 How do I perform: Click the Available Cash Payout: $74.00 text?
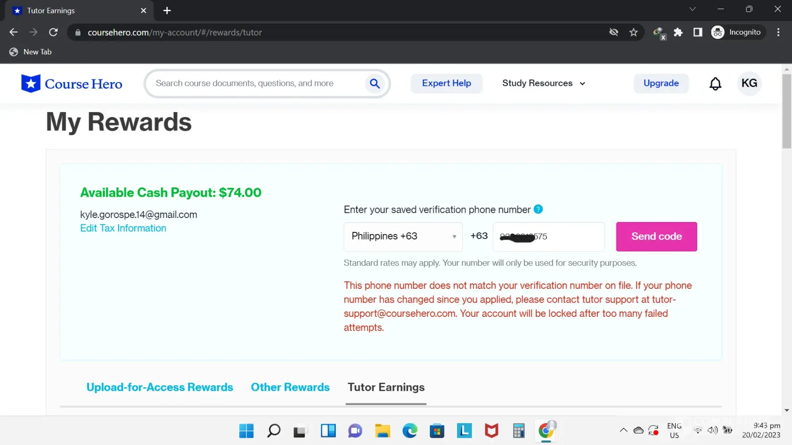[x=171, y=193]
